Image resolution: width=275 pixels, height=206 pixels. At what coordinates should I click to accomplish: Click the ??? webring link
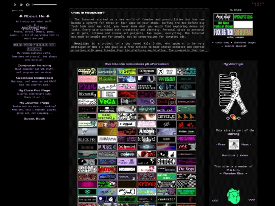click(252, 200)
